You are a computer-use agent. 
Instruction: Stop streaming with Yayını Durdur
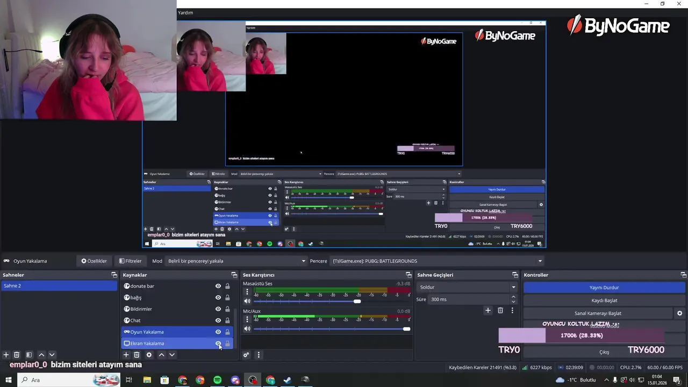[604, 288]
